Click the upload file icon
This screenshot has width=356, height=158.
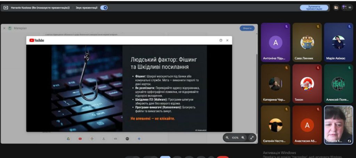pyautogui.click(x=104, y=139)
